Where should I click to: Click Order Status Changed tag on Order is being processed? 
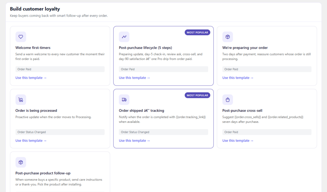(x=60, y=132)
